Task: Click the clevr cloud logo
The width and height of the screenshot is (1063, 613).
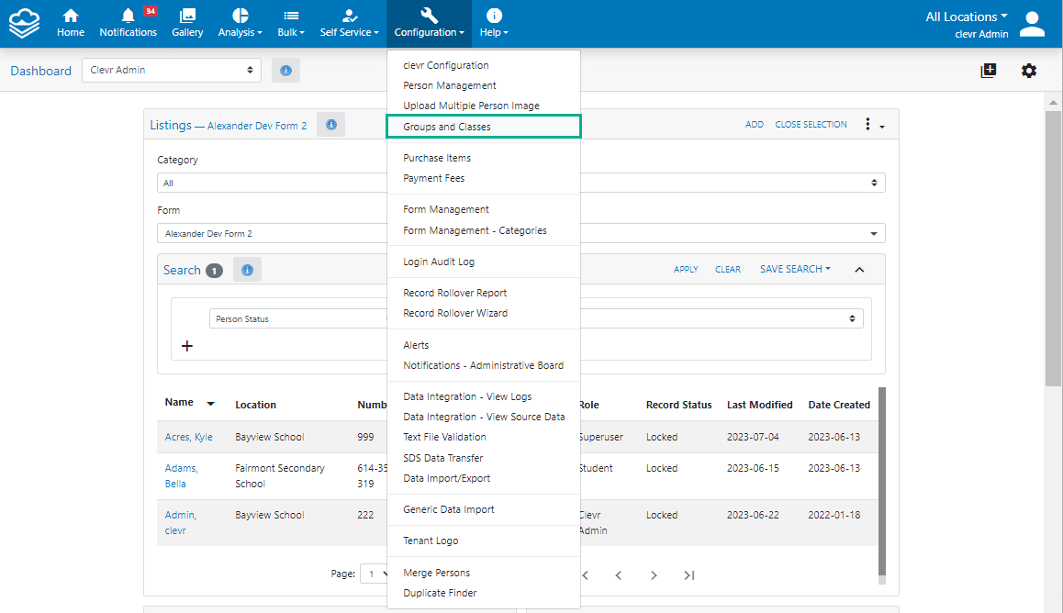Action: click(x=25, y=23)
